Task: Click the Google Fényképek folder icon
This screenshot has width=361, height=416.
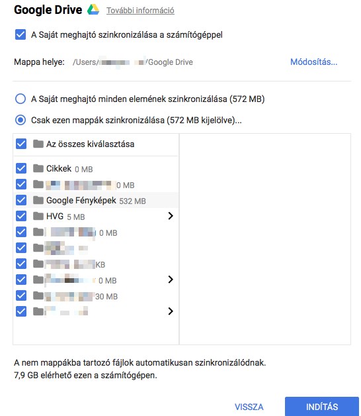Action: (38, 200)
